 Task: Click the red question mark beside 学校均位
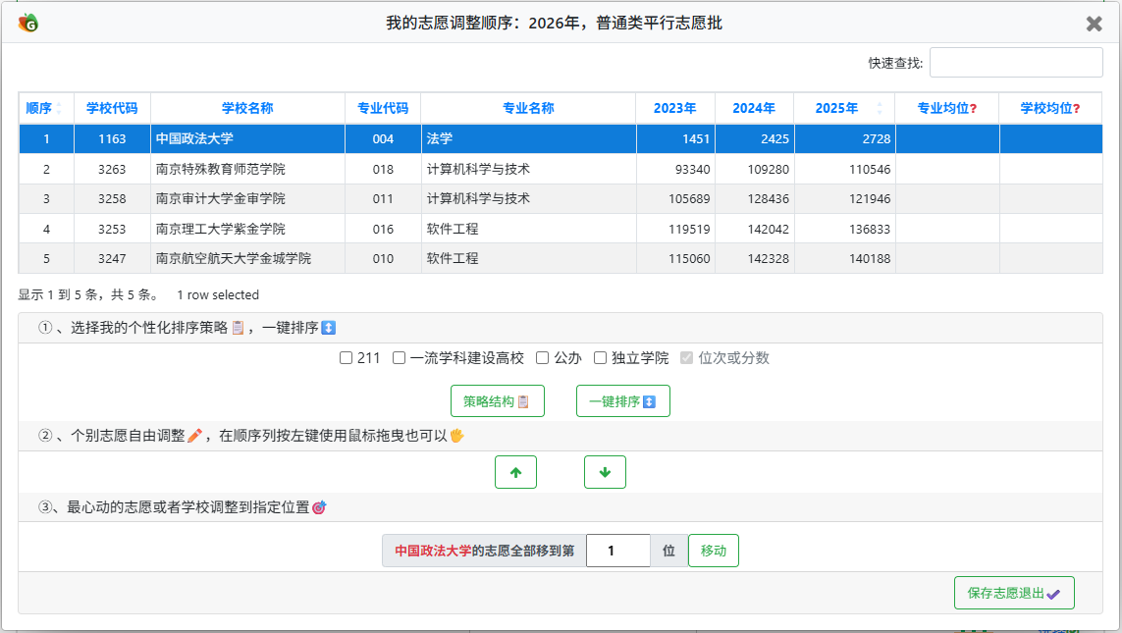coord(1076,109)
